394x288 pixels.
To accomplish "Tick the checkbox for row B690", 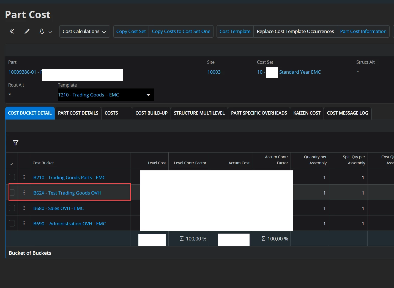I will click(12, 223).
